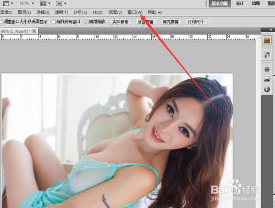
Task: Open the 图层(L) menu
Action: tap(24, 12)
